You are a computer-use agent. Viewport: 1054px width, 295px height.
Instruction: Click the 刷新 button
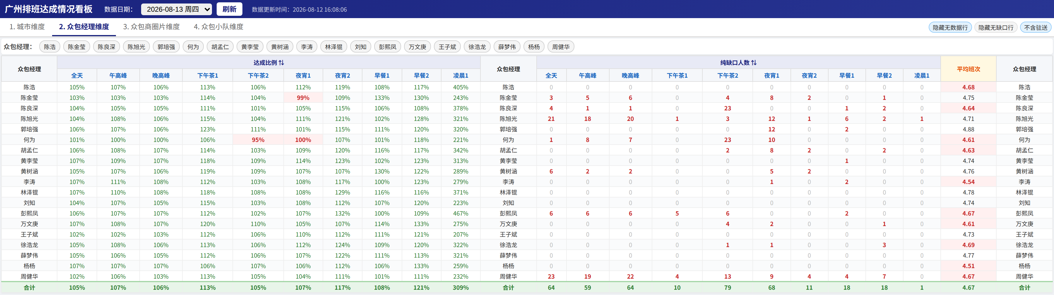point(229,9)
